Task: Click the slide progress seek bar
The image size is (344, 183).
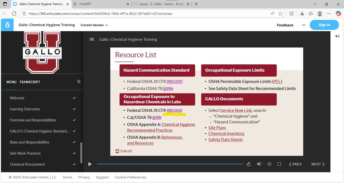Action: click(x=169, y=164)
